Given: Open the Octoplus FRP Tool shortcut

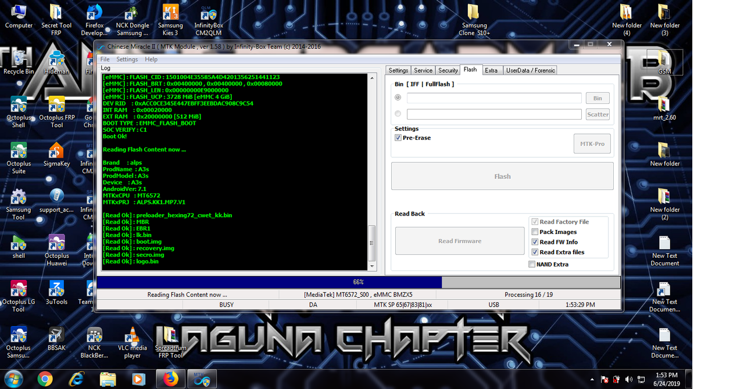Looking at the screenshot, I should click(x=56, y=112).
